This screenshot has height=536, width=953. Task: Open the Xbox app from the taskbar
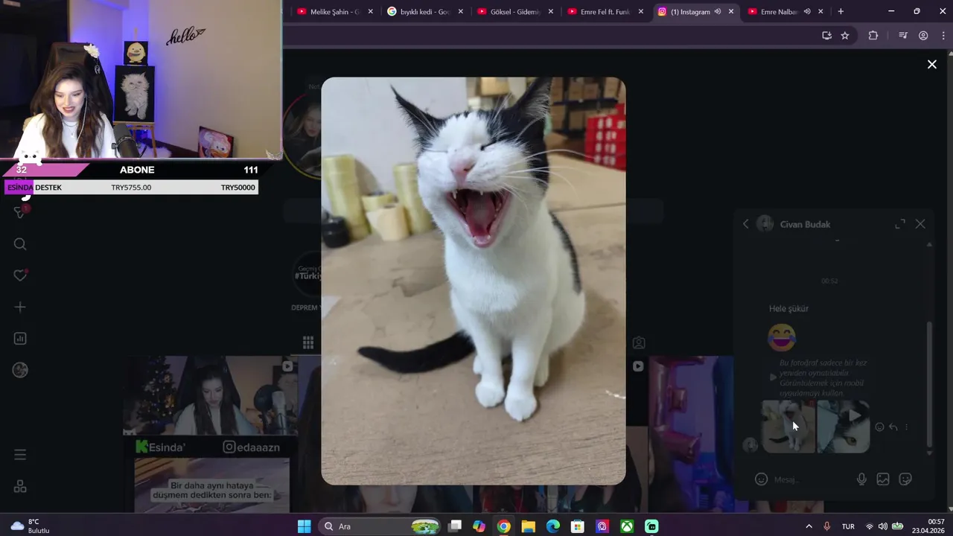[x=627, y=526]
